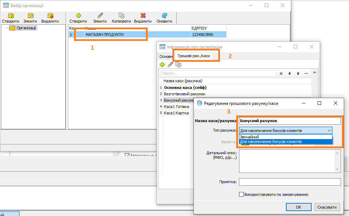This screenshot has width=349, height=216.
Task: Click scroll up arrow in accounts list
Action: point(314,72)
